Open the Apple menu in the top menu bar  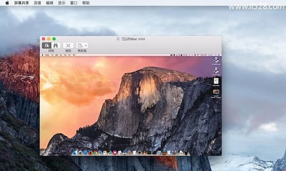click(7, 3)
